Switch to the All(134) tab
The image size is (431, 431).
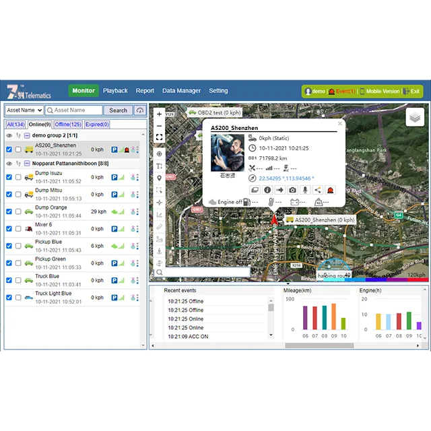click(x=15, y=125)
